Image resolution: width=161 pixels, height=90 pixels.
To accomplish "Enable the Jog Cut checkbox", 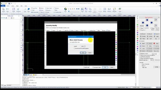I will click(x=140, y=30).
